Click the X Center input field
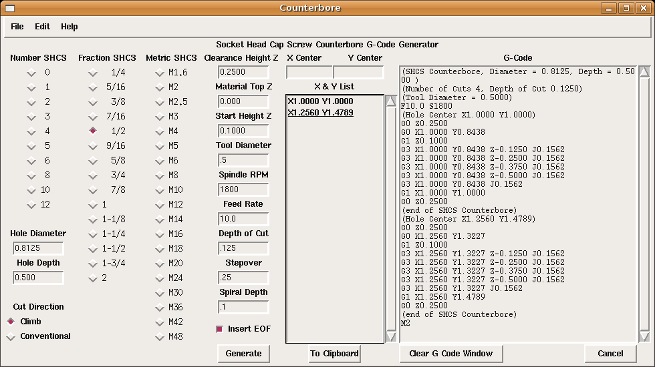 click(x=309, y=72)
